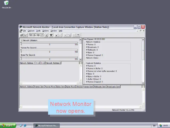Viewport: 170px width, 128px height.
Task: Toggle the Station Statistics pane button
Action: 42,35
